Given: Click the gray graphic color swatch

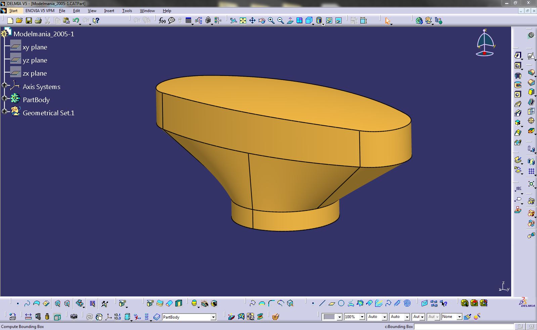Looking at the screenshot, I should click(x=329, y=317).
